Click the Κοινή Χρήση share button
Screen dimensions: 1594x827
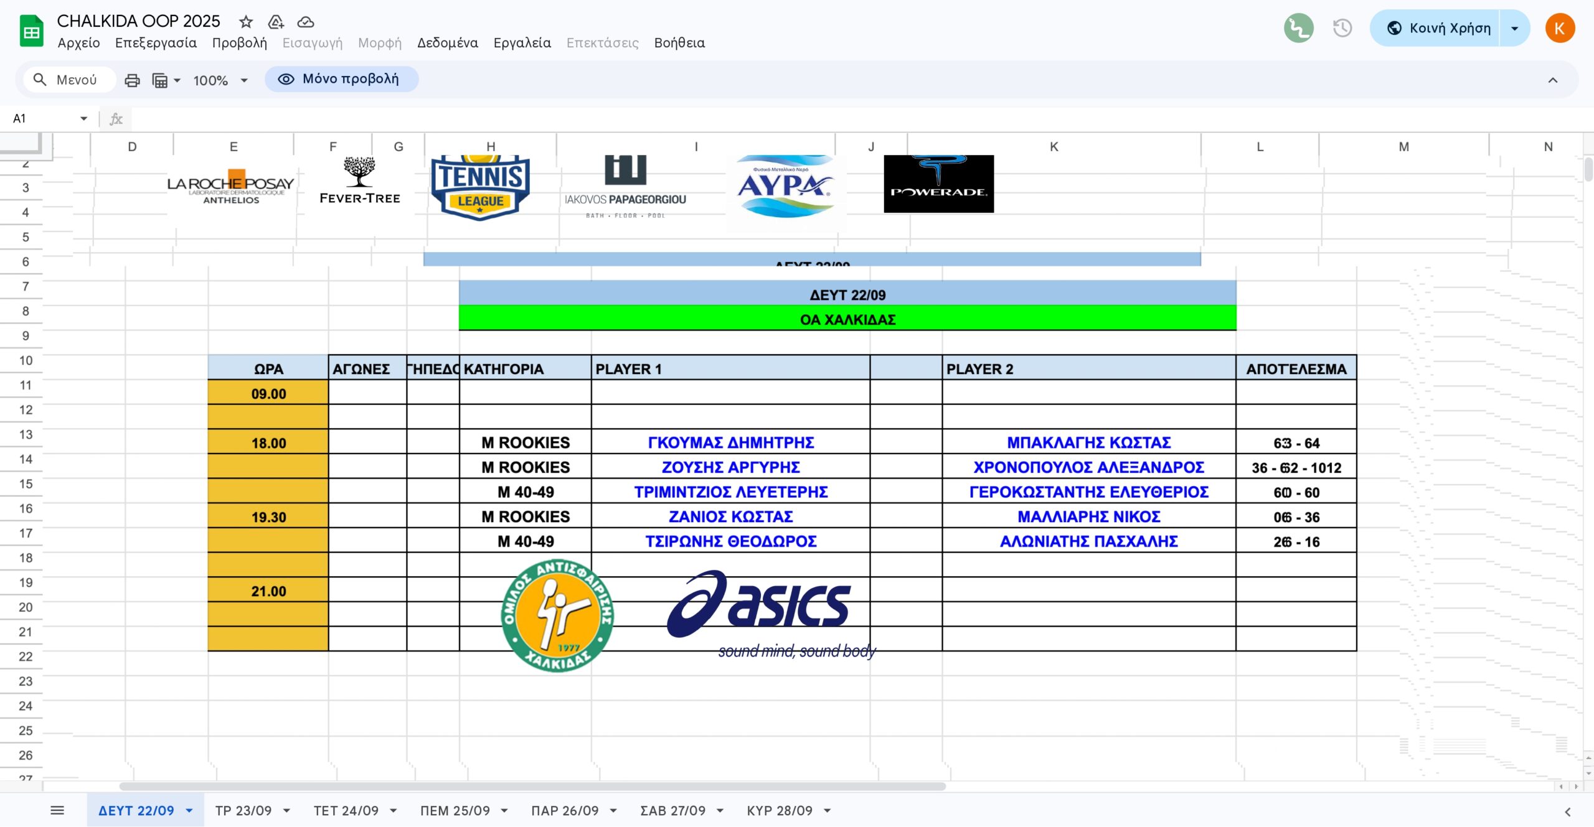click(x=1435, y=28)
